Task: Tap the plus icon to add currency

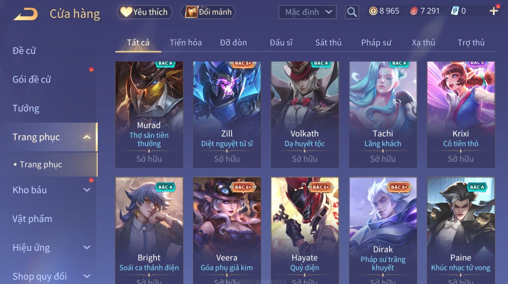Action: 494,11
